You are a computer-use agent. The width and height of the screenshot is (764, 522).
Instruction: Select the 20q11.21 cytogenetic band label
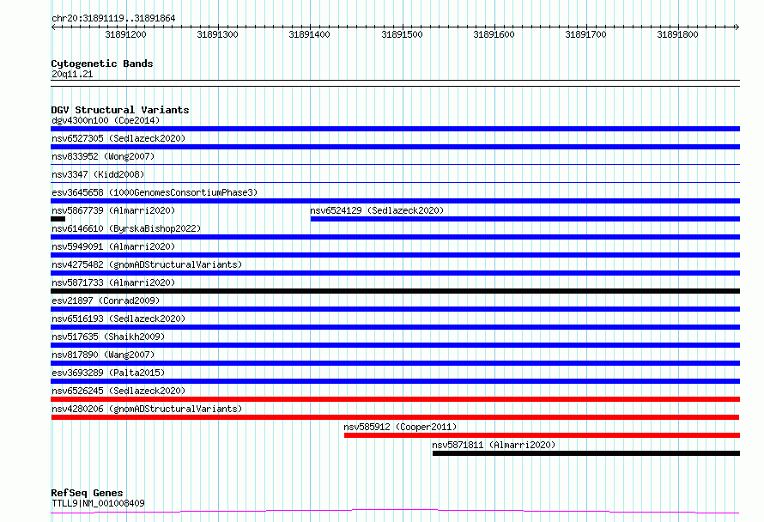pos(72,74)
